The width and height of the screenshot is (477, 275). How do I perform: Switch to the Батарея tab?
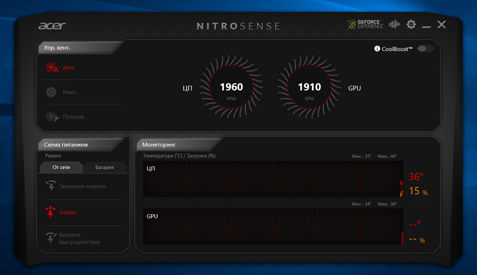click(x=104, y=167)
